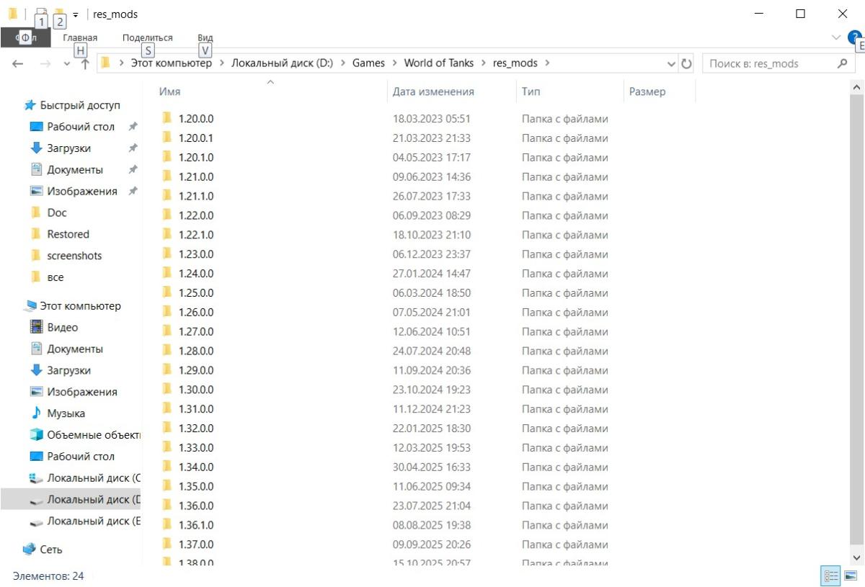
Task: Sort by Дата изменения column header
Action: click(433, 91)
